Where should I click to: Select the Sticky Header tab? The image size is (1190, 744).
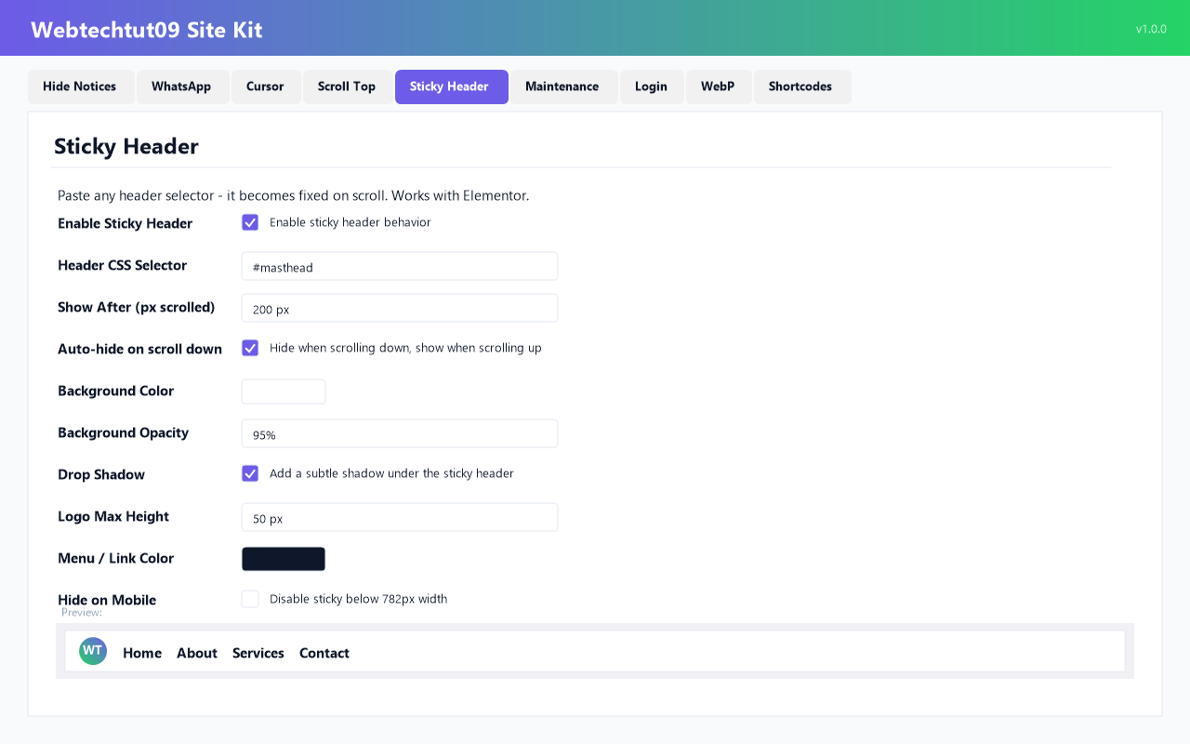pyautogui.click(x=451, y=86)
